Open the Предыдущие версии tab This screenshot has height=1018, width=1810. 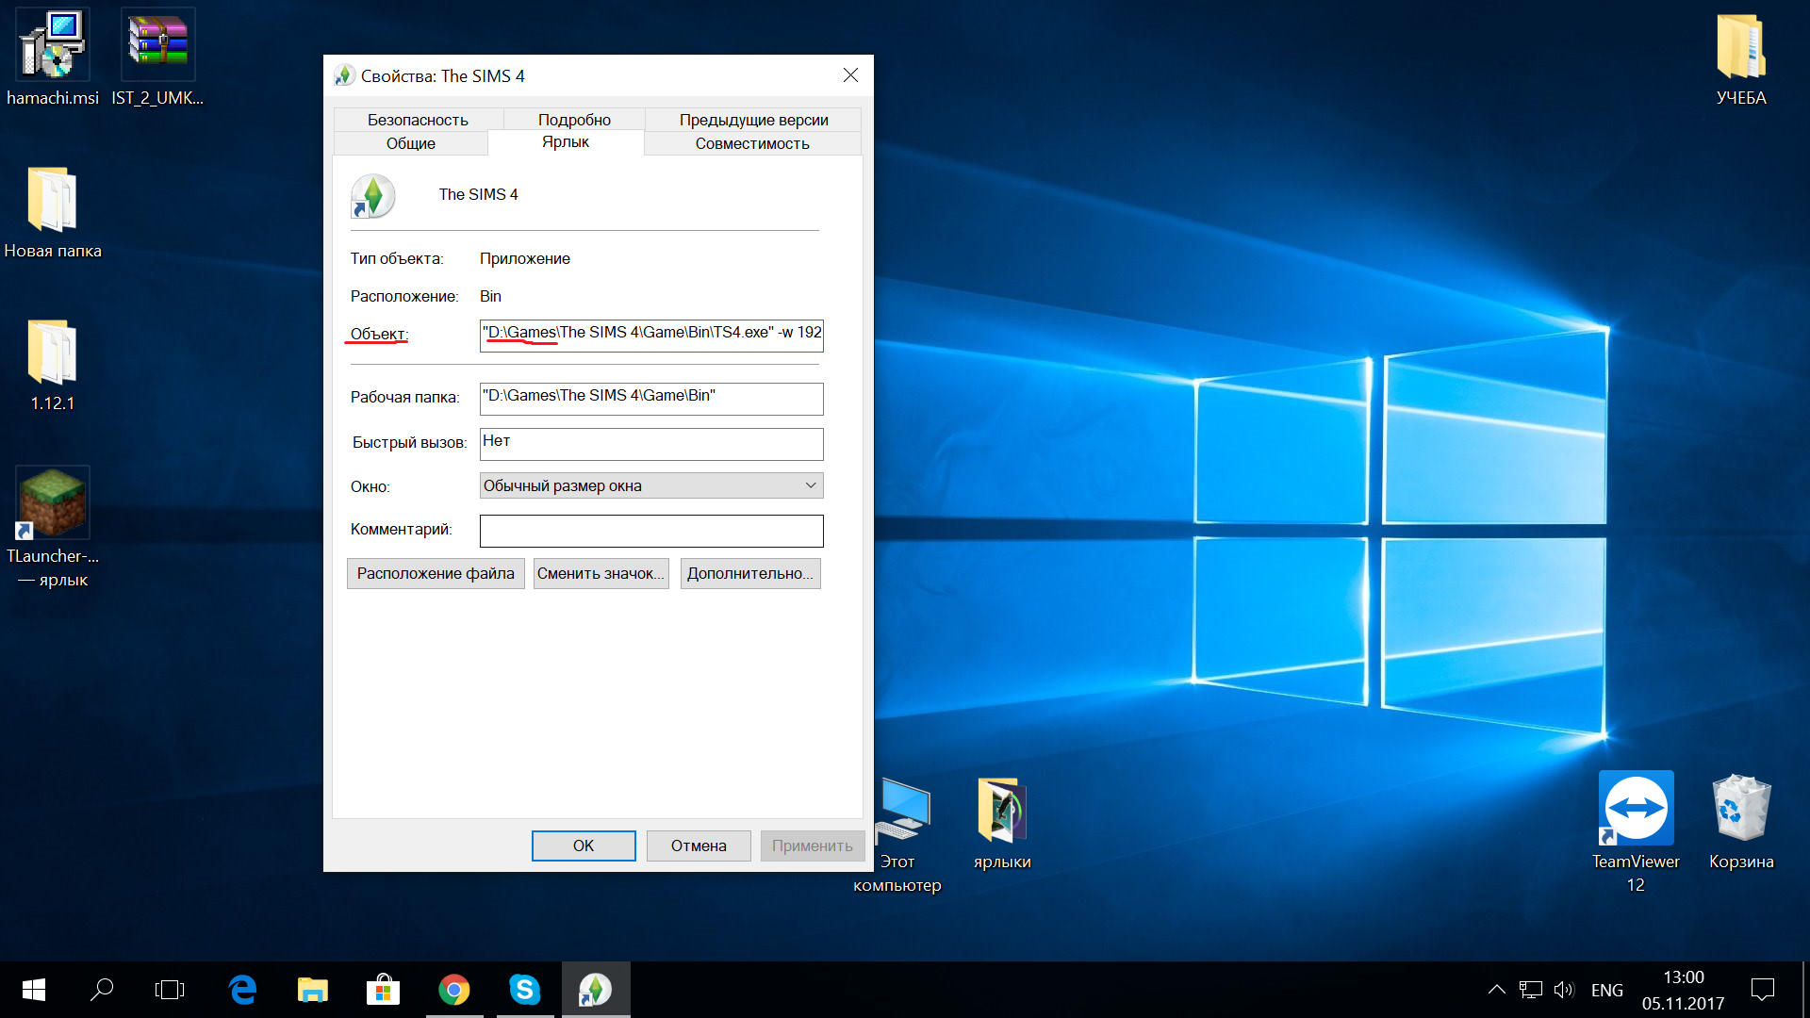point(753,120)
